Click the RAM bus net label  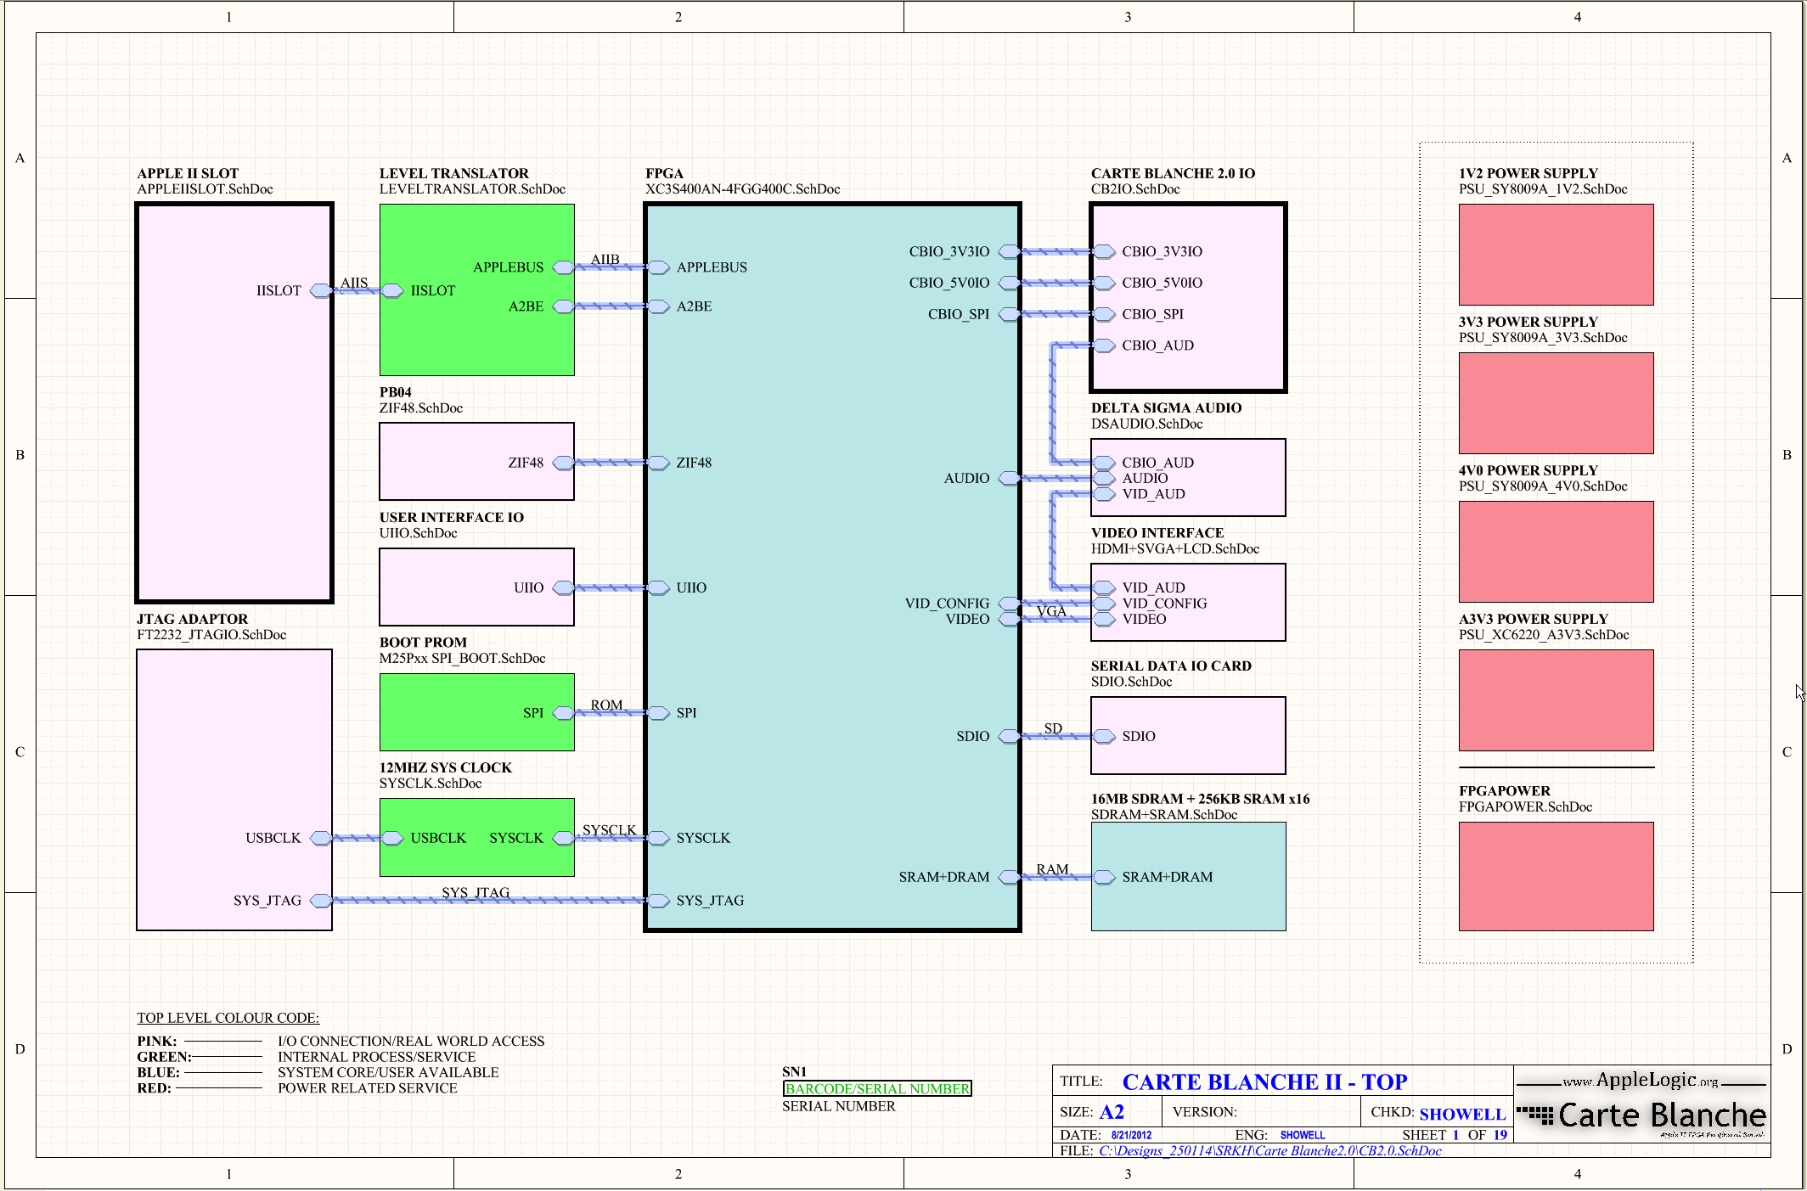pyautogui.click(x=1052, y=869)
